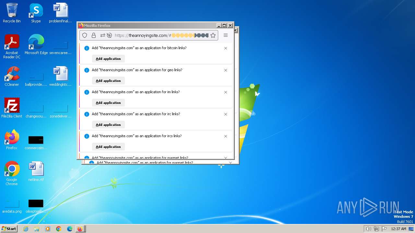Click the volume speaker tray icon
Image resolution: width=415 pixels, height=233 pixels.
coord(368,229)
